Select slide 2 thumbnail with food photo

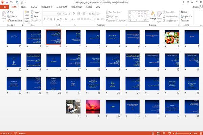tap(172, 37)
